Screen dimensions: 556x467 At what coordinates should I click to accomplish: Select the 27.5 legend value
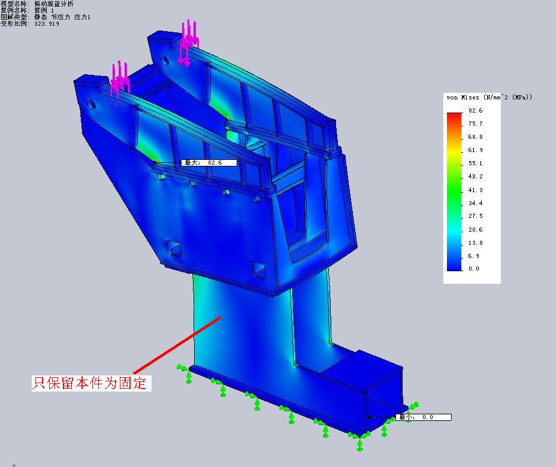475,216
